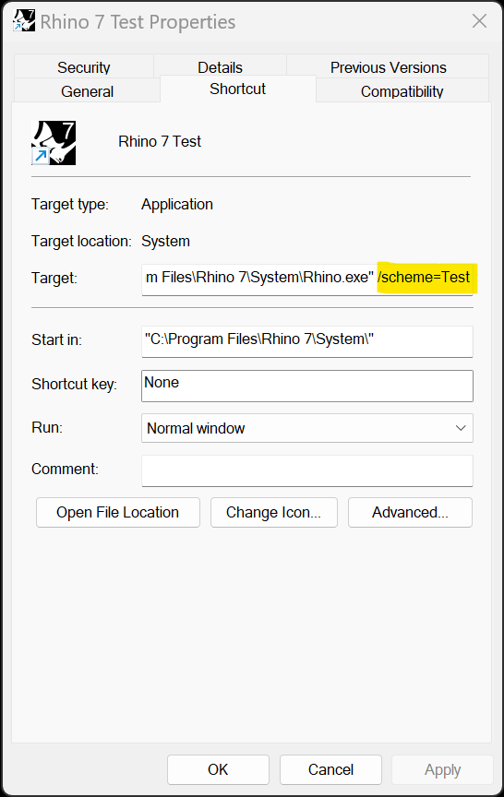Select the Normal window combo box
504x797 pixels.
coord(307,428)
